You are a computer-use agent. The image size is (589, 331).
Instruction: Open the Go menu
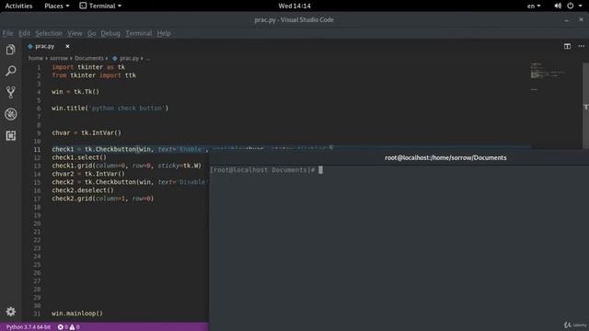click(92, 33)
